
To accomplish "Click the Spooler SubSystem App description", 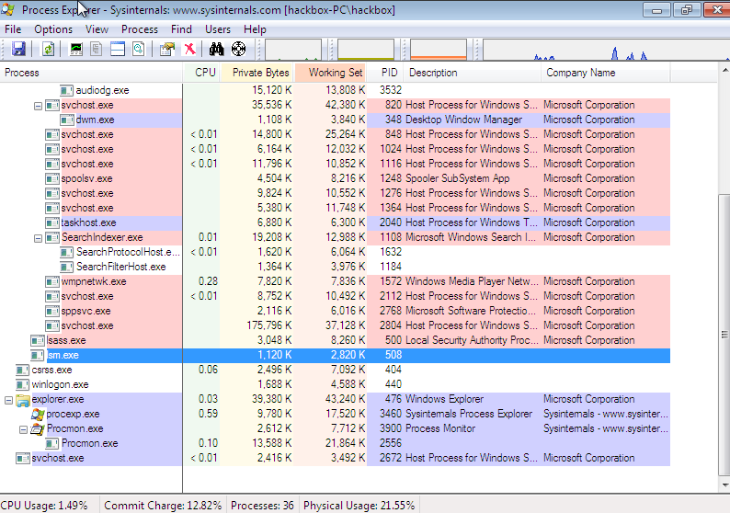I will (x=458, y=178).
